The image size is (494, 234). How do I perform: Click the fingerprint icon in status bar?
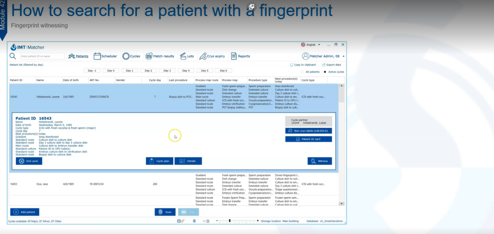coord(194,221)
